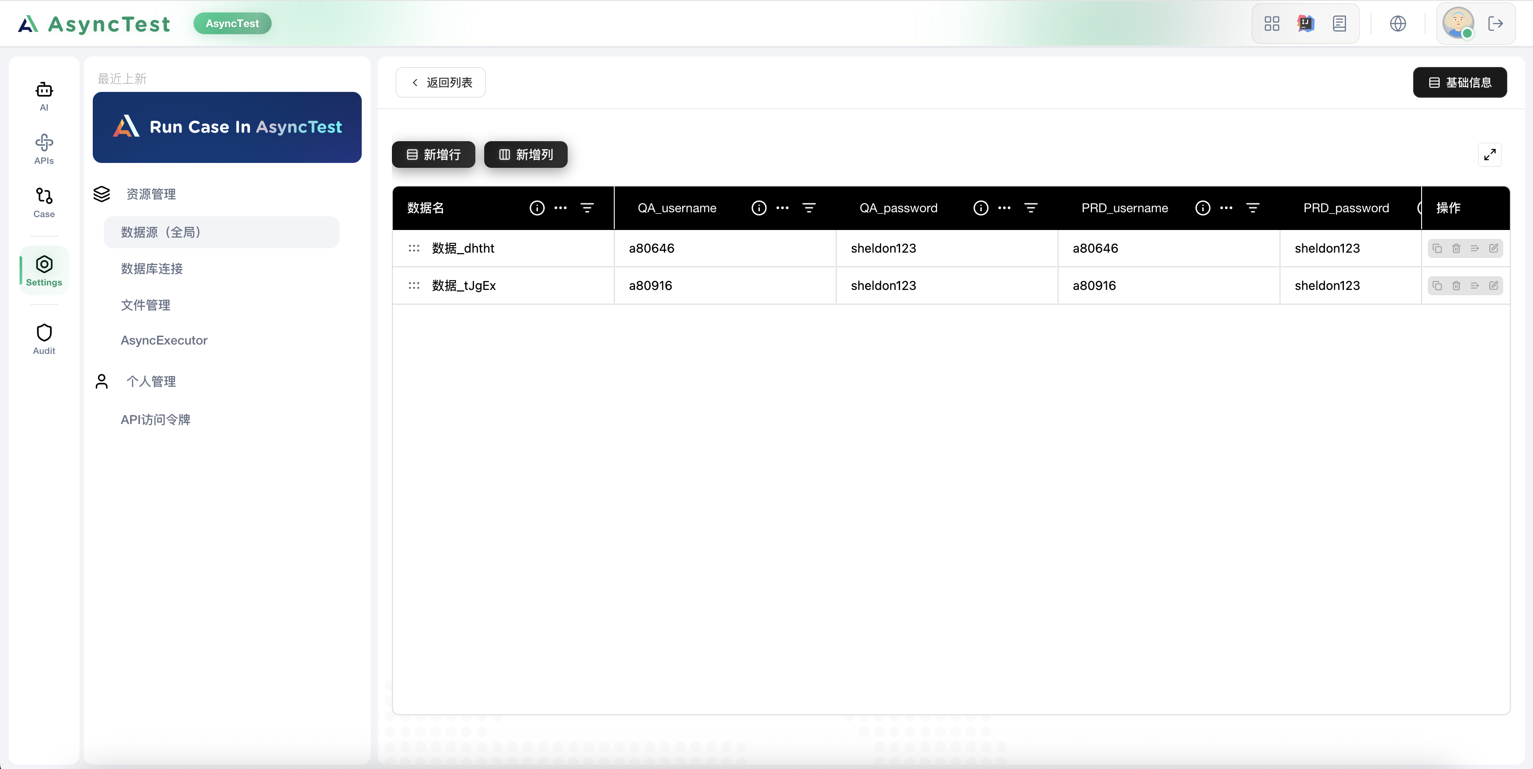Show info for QA_username column
This screenshot has height=769, width=1533.
point(759,208)
